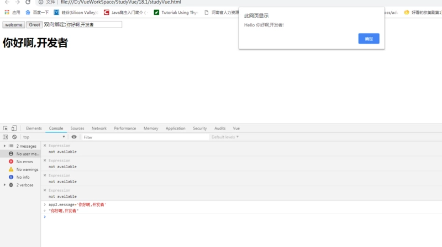Screen dimensions: 442x247
Task: Open the Default levels dropdown
Action: coord(225,137)
